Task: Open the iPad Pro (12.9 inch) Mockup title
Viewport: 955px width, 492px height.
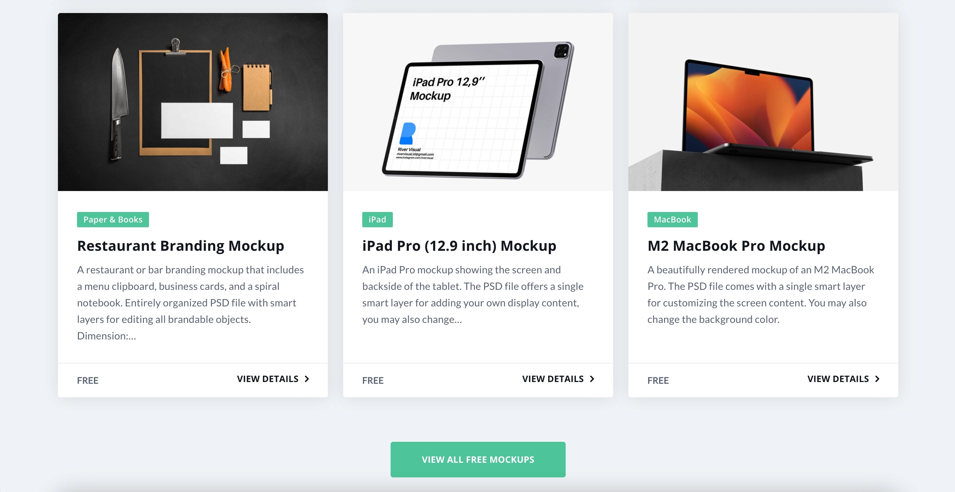Action: [459, 246]
